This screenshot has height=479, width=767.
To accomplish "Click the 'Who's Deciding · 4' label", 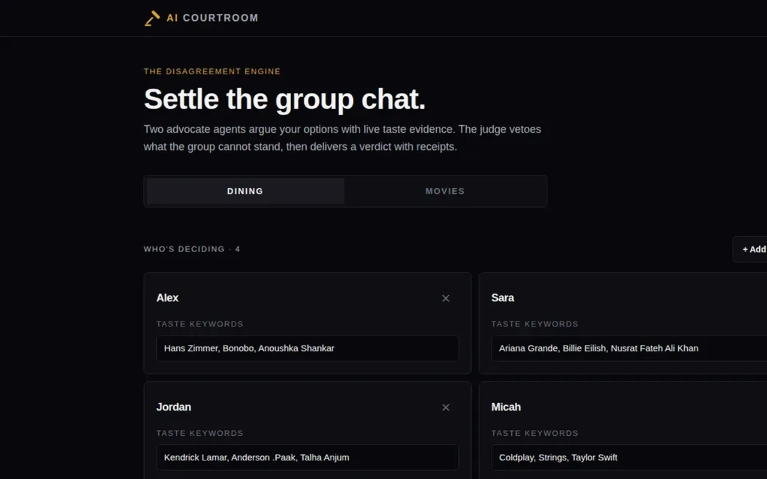I will [192, 249].
